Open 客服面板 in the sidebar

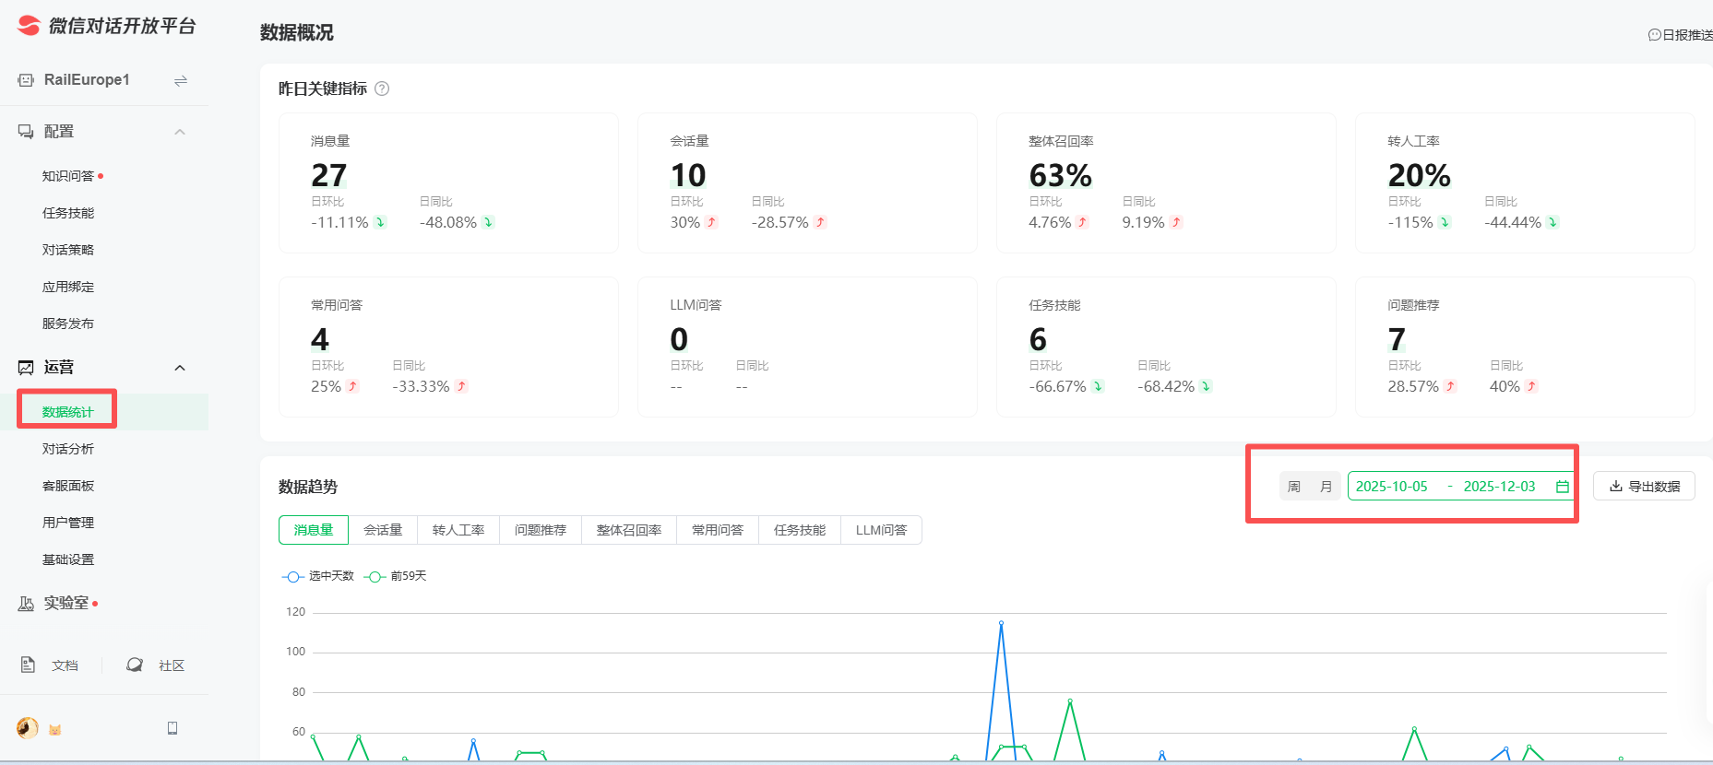(68, 486)
